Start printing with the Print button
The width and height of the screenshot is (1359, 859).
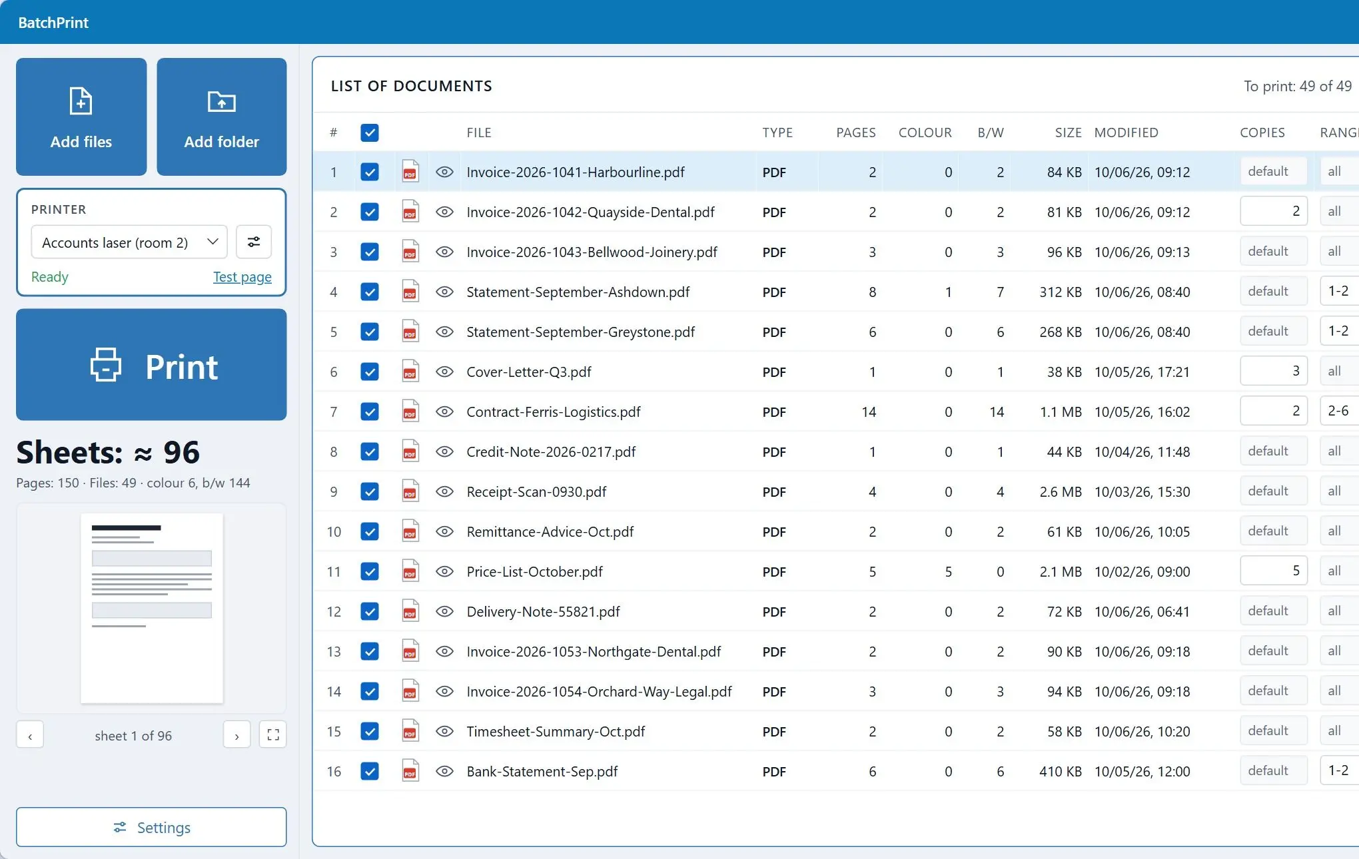coord(151,364)
